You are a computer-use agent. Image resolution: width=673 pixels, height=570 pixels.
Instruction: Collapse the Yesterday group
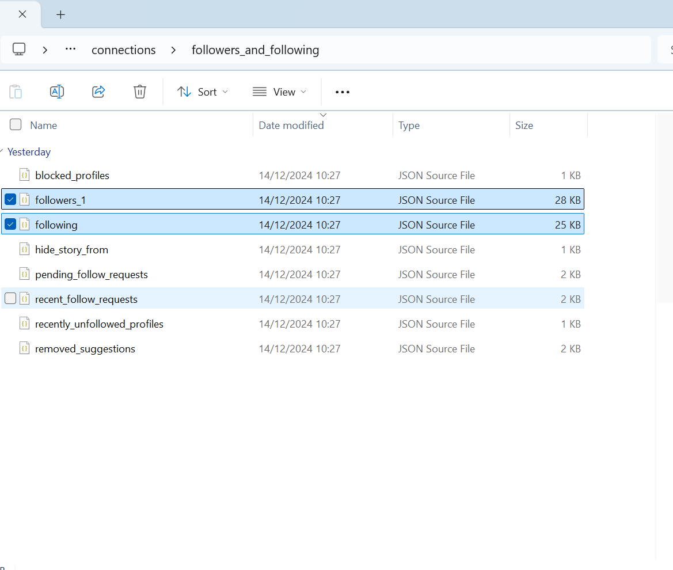1,151
